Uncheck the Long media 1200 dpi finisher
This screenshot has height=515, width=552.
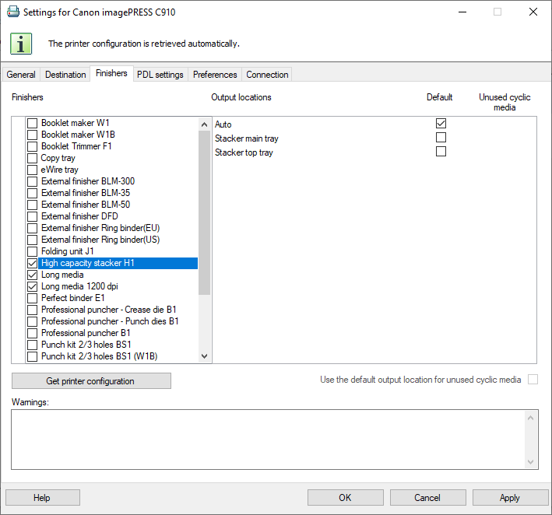[33, 286]
